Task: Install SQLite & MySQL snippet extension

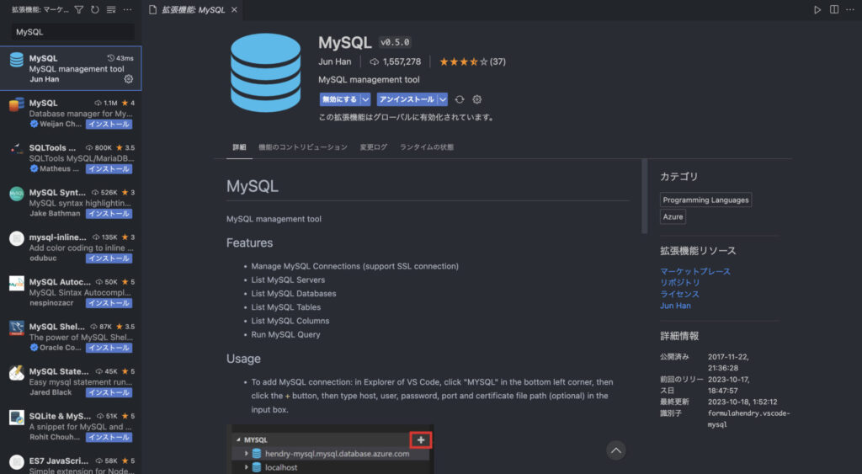Action: pyautogui.click(x=109, y=437)
